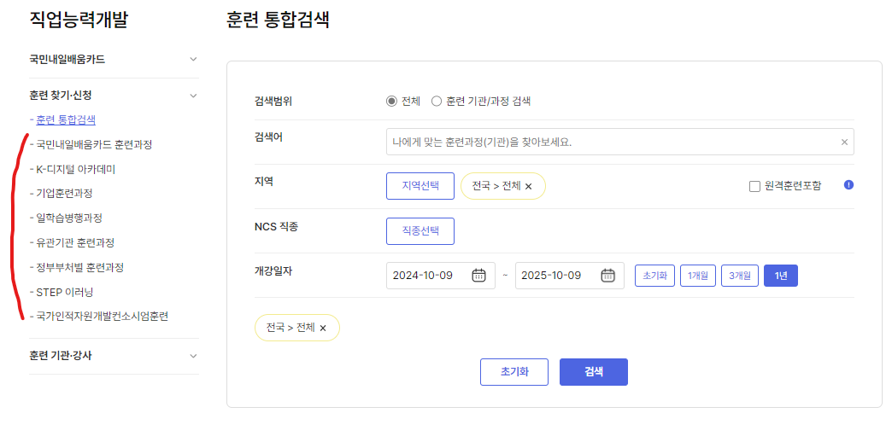Image resolution: width=892 pixels, height=448 pixels.
Task: Remove the bottom 전국 > 전체 filter tag
Action: point(323,329)
